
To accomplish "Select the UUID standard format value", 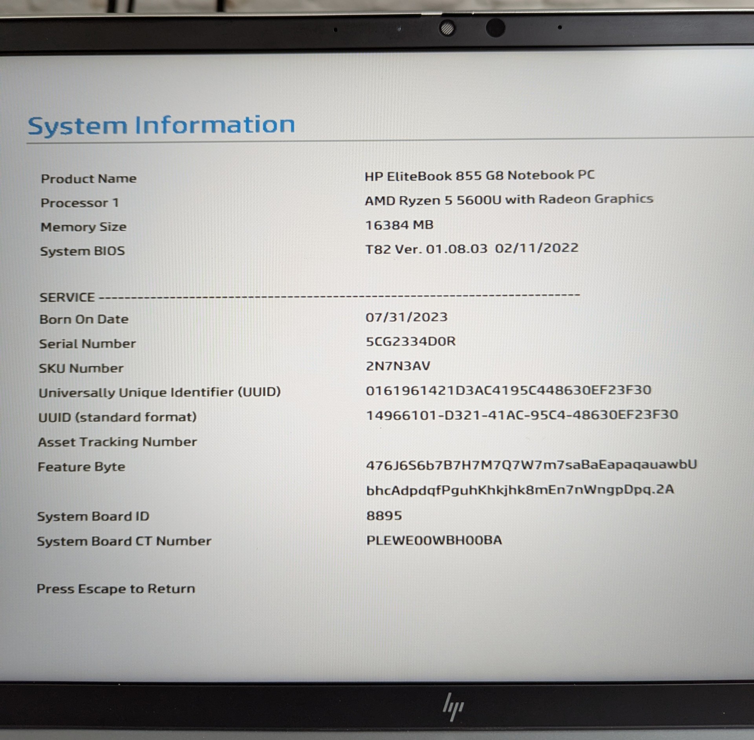I will tap(522, 415).
